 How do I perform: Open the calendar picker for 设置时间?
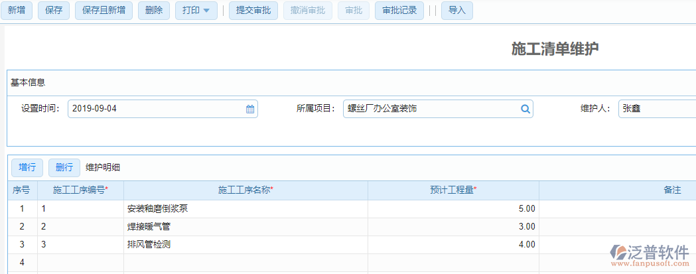coord(250,109)
